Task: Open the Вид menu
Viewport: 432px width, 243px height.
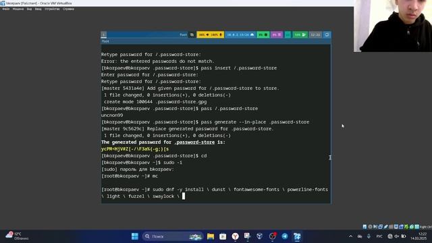Action: pyautogui.click(x=29, y=9)
